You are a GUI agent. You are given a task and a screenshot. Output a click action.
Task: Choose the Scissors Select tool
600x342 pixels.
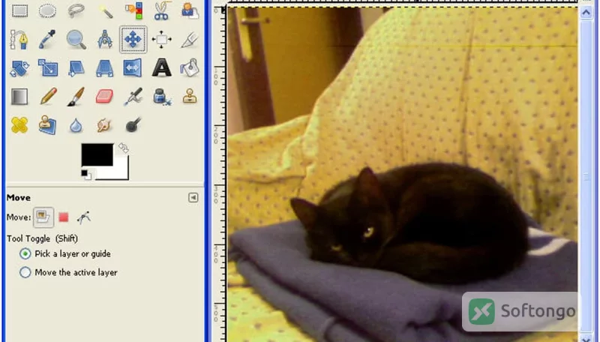tap(161, 10)
